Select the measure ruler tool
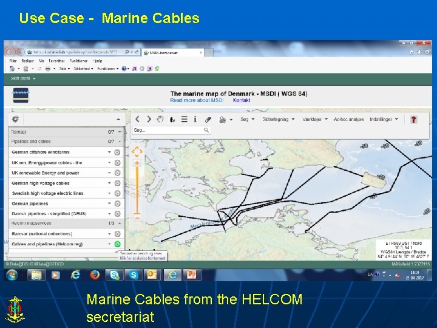 point(208,120)
